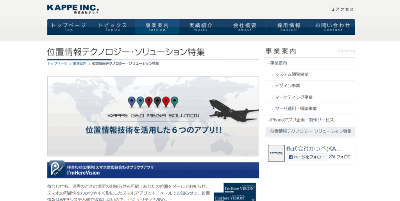Click the blue map pin icon

[132, 101]
